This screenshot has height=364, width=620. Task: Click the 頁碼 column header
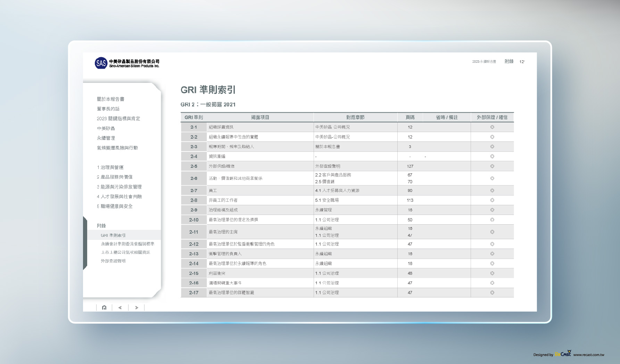pyautogui.click(x=410, y=118)
